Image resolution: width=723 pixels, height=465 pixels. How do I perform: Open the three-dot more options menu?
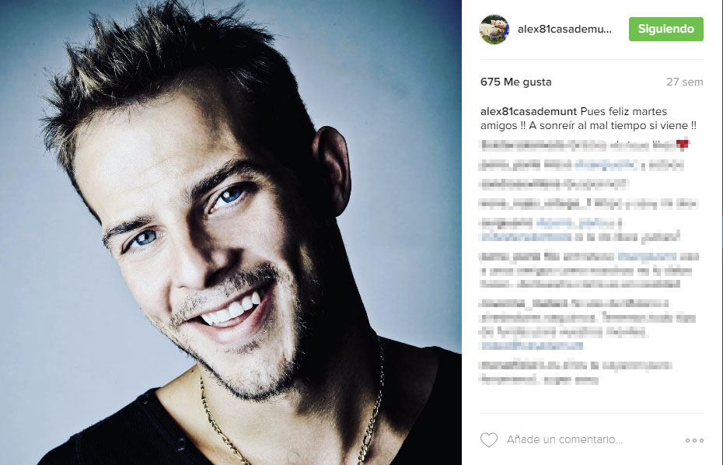(x=694, y=441)
